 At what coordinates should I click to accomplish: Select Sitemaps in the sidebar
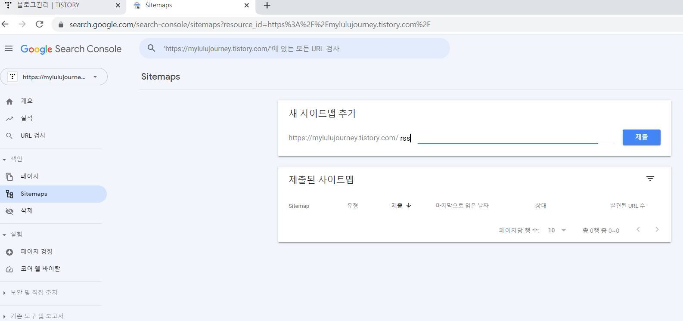coord(53,194)
